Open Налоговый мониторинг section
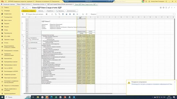 (x=11, y=78)
